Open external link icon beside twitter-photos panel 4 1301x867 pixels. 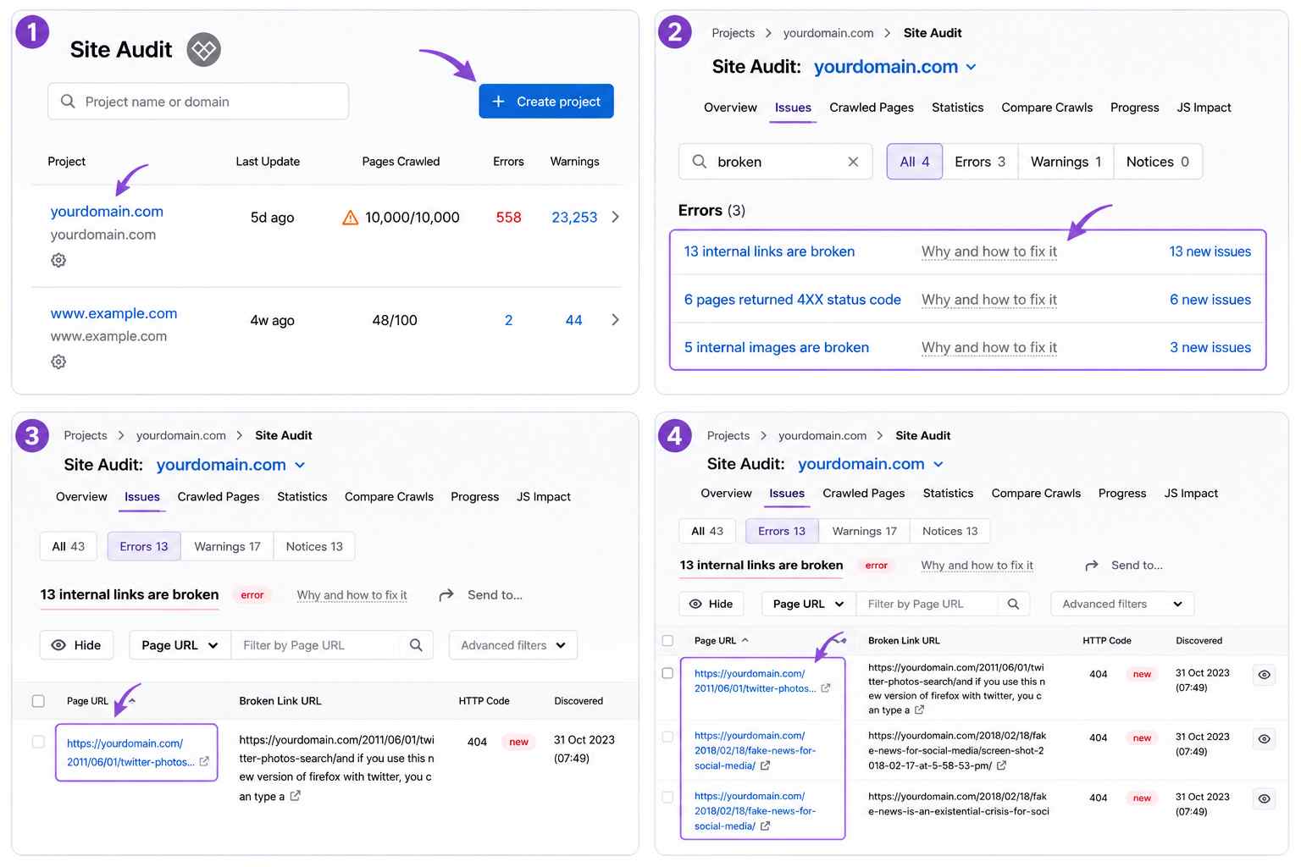point(826,688)
